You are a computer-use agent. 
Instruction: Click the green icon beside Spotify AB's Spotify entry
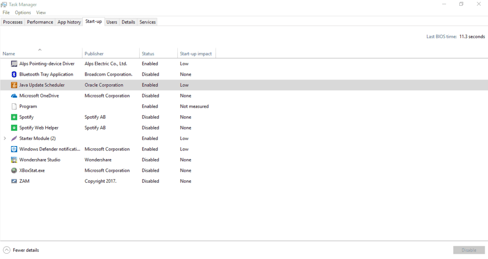click(14, 117)
